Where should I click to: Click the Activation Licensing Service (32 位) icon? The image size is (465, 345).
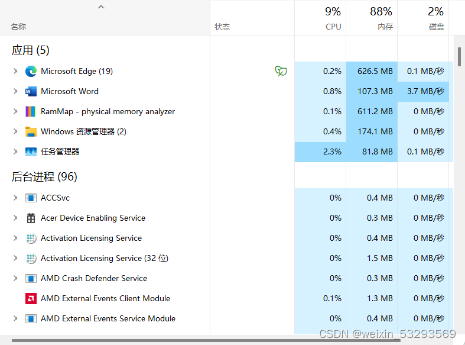[x=31, y=258]
